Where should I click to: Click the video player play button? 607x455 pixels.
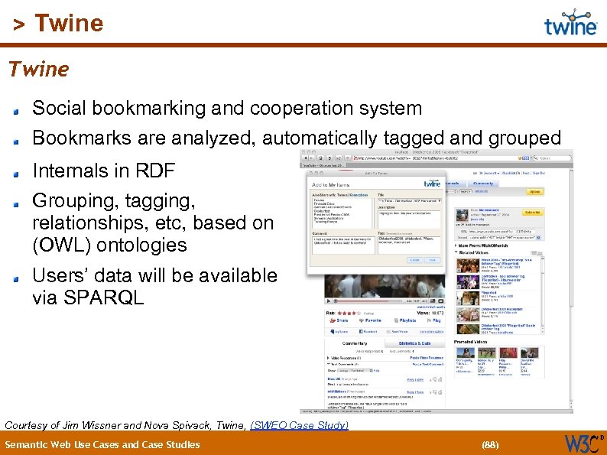(328, 301)
